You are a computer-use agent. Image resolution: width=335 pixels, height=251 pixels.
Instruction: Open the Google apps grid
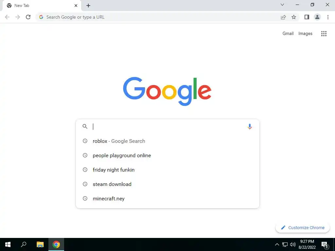(324, 34)
